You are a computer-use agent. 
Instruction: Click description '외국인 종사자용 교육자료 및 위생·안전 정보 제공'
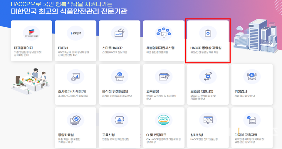tap(249, 141)
